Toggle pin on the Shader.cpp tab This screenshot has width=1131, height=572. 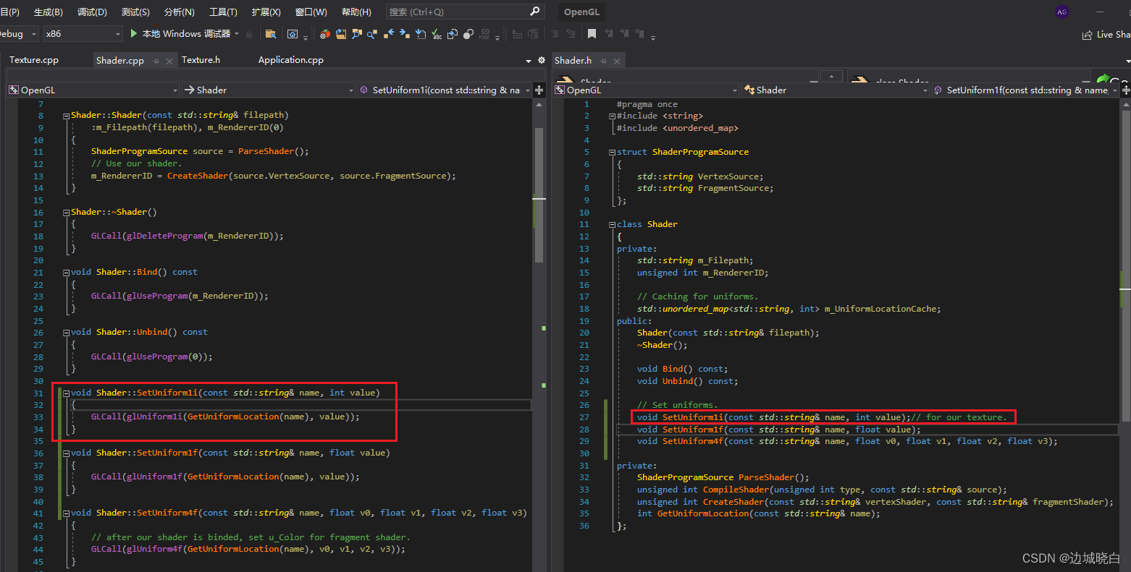pos(156,61)
